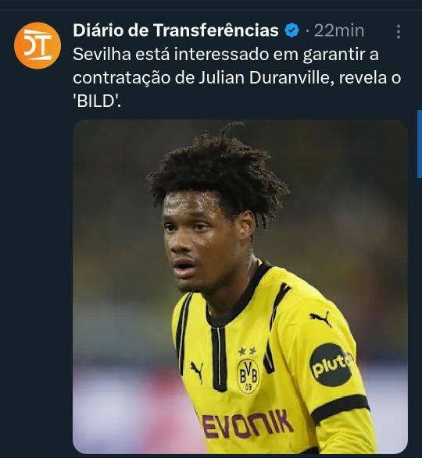Open the orange DT profile avatar
Screen dimensions: 422x458
click(x=38, y=45)
